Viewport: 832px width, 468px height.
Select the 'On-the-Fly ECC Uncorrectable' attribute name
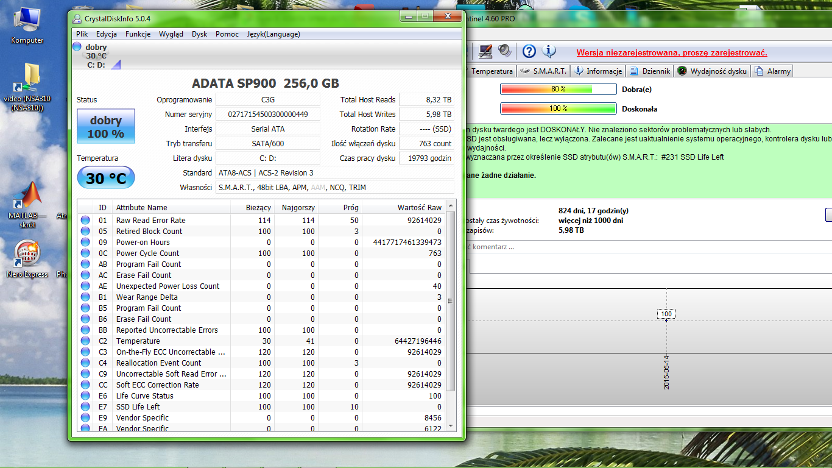point(171,352)
